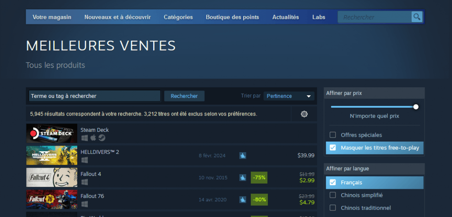
Task: Open the Steam Deck title link
Action: (x=94, y=130)
